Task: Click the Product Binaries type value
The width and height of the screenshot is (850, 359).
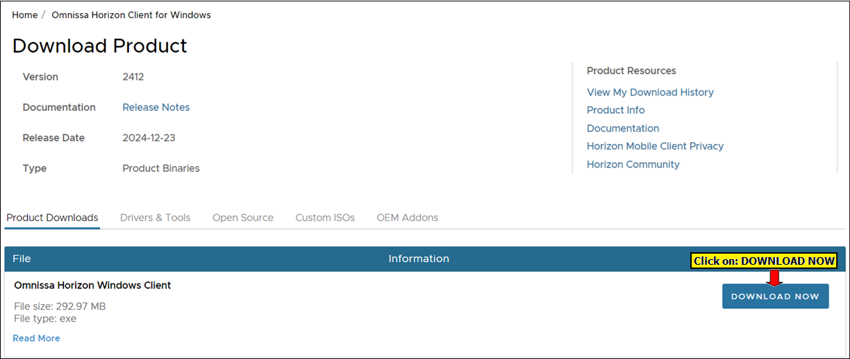Action: (x=161, y=168)
